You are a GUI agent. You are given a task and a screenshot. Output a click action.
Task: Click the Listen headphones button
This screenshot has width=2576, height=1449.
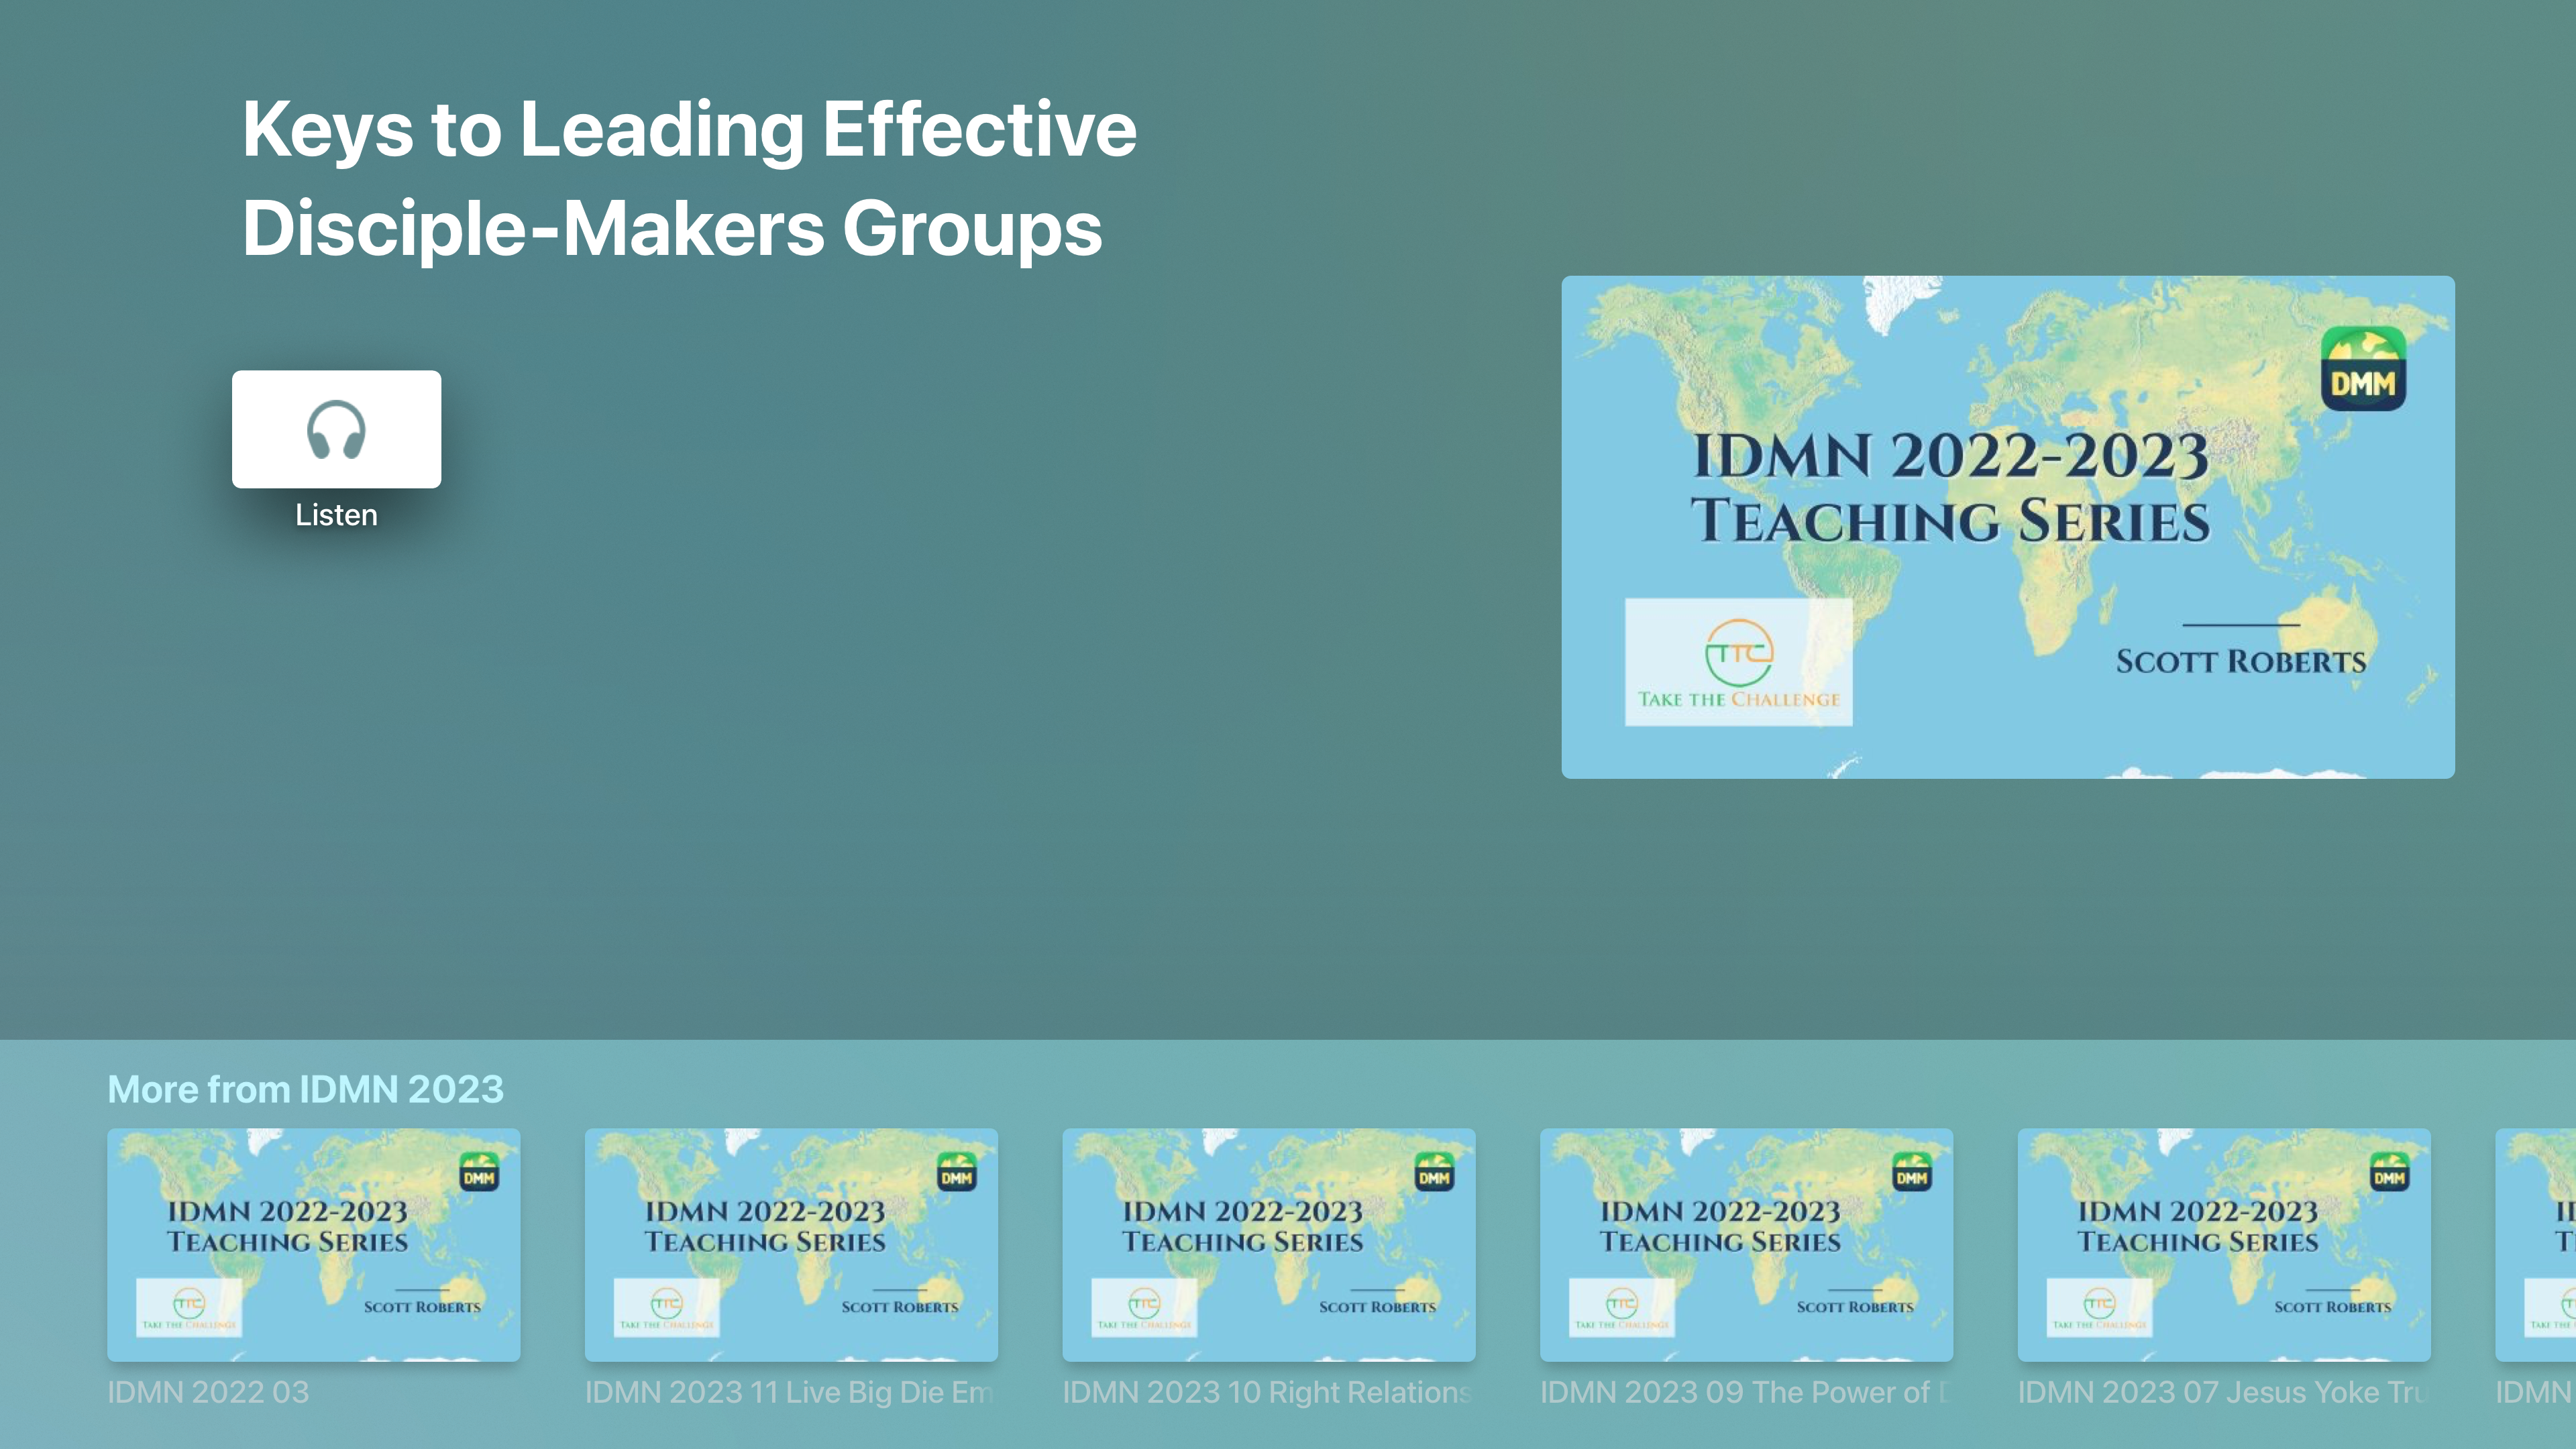coord(336,429)
